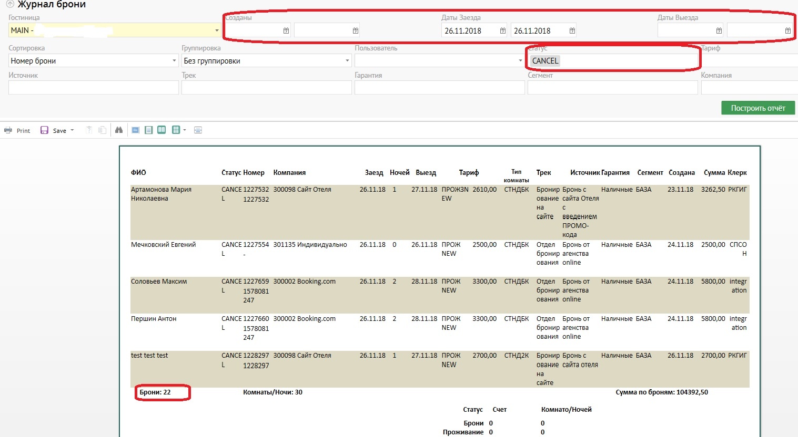Click the CANCEL tag in status field
The image size is (798, 437).
[x=545, y=61]
